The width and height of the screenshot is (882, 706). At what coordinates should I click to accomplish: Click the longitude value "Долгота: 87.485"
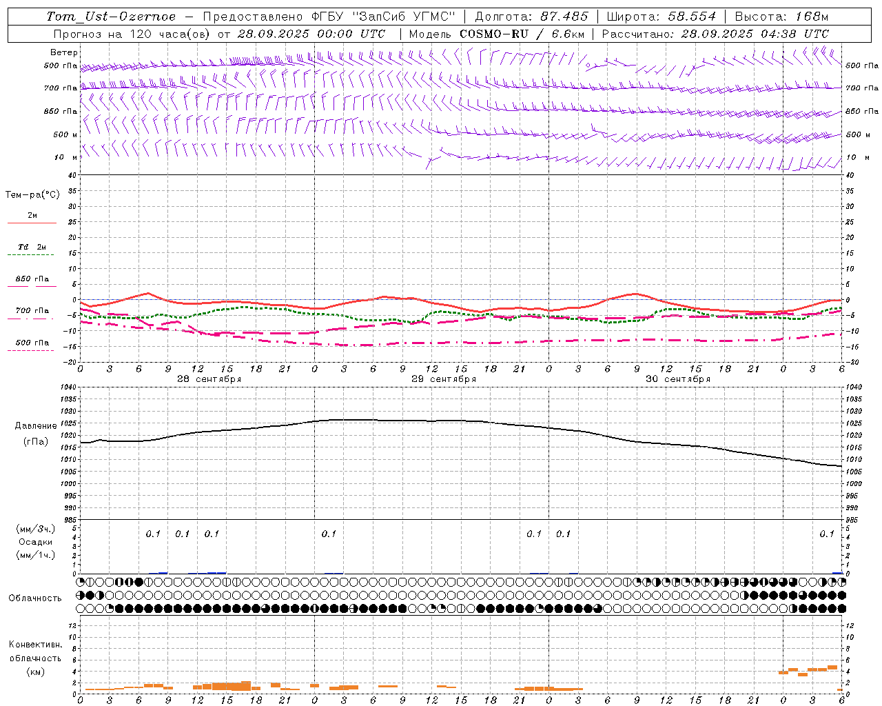531,17
